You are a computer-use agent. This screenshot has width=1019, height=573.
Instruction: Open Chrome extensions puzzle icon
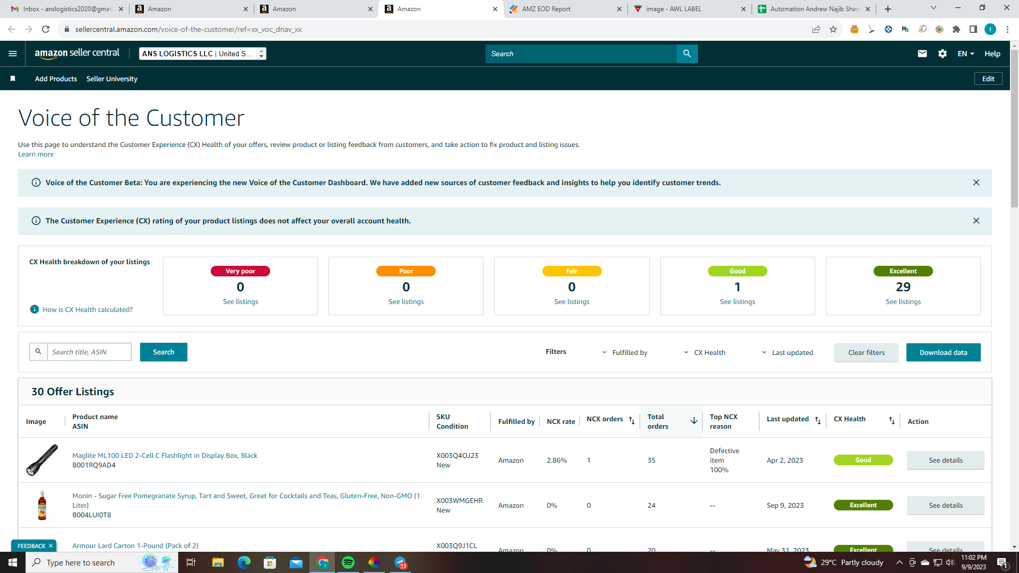coord(956,29)
